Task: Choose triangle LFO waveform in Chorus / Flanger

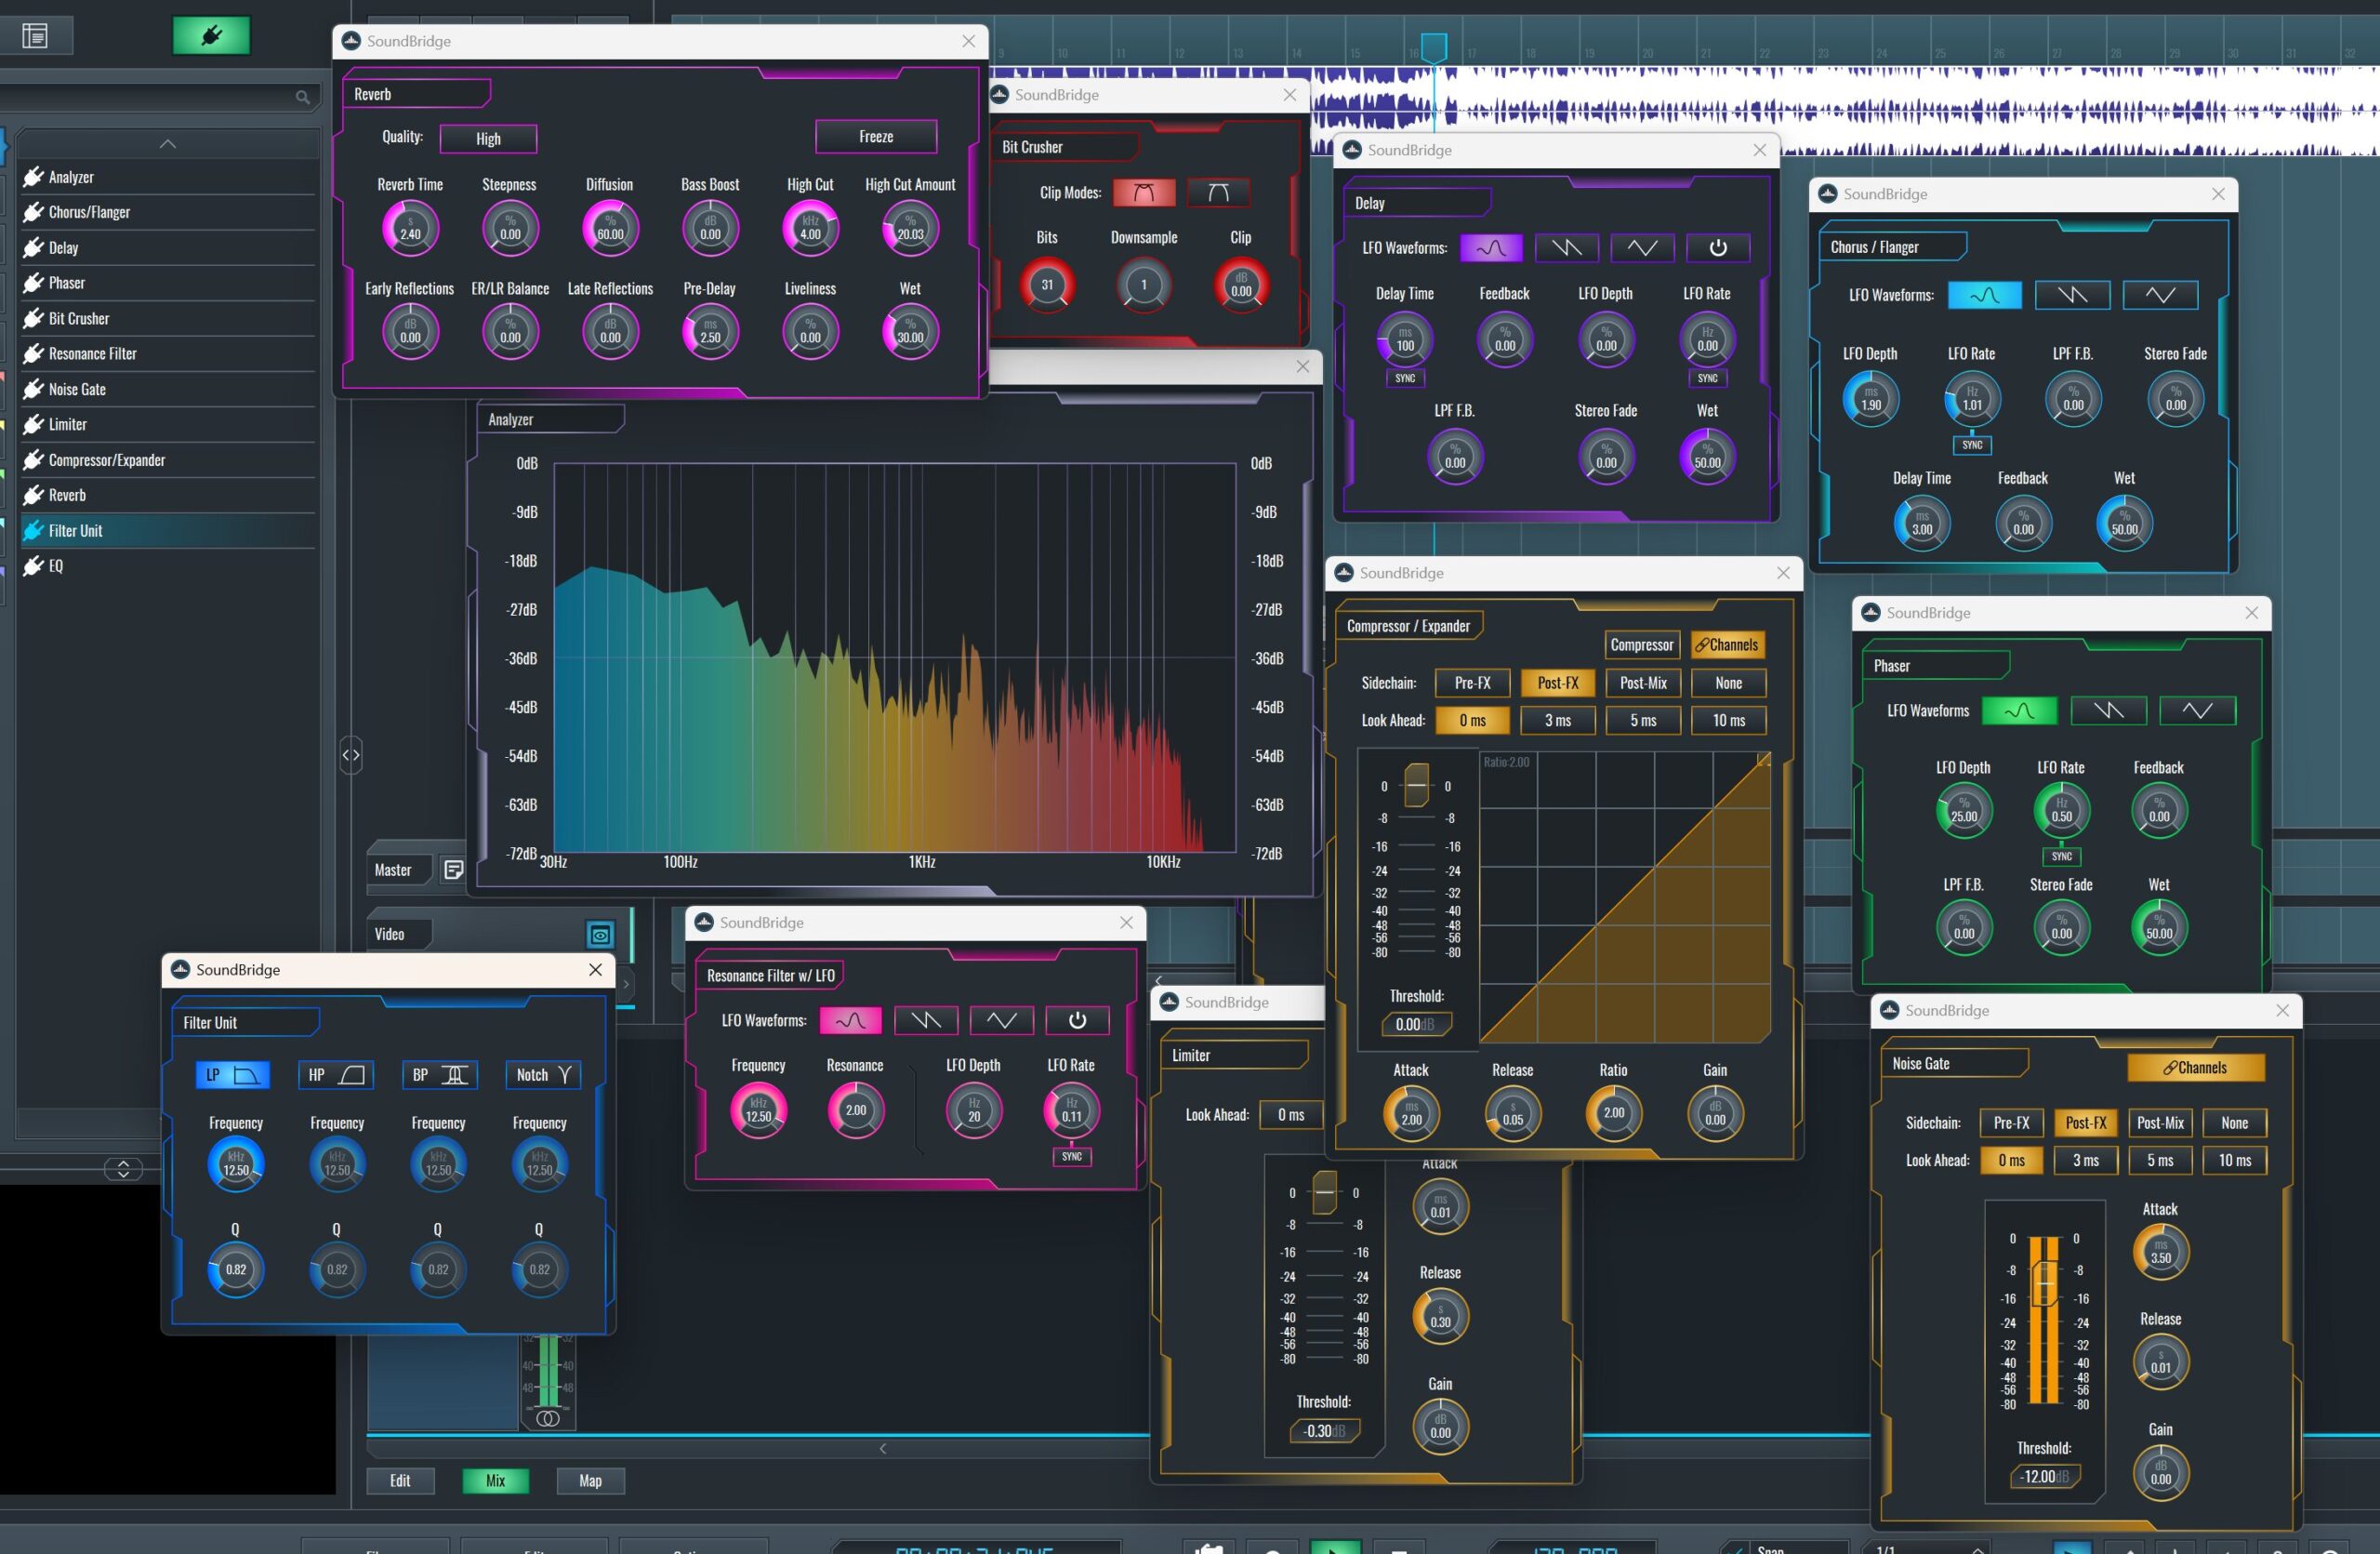Action: click(2160, 295)
